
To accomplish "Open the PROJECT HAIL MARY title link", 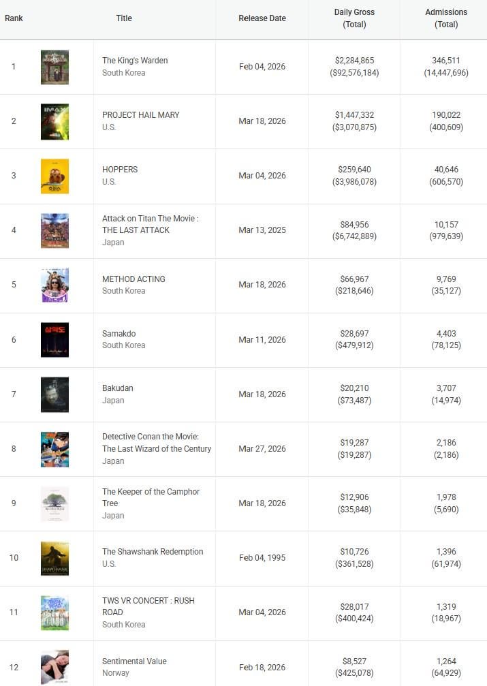I will (141, 115).
